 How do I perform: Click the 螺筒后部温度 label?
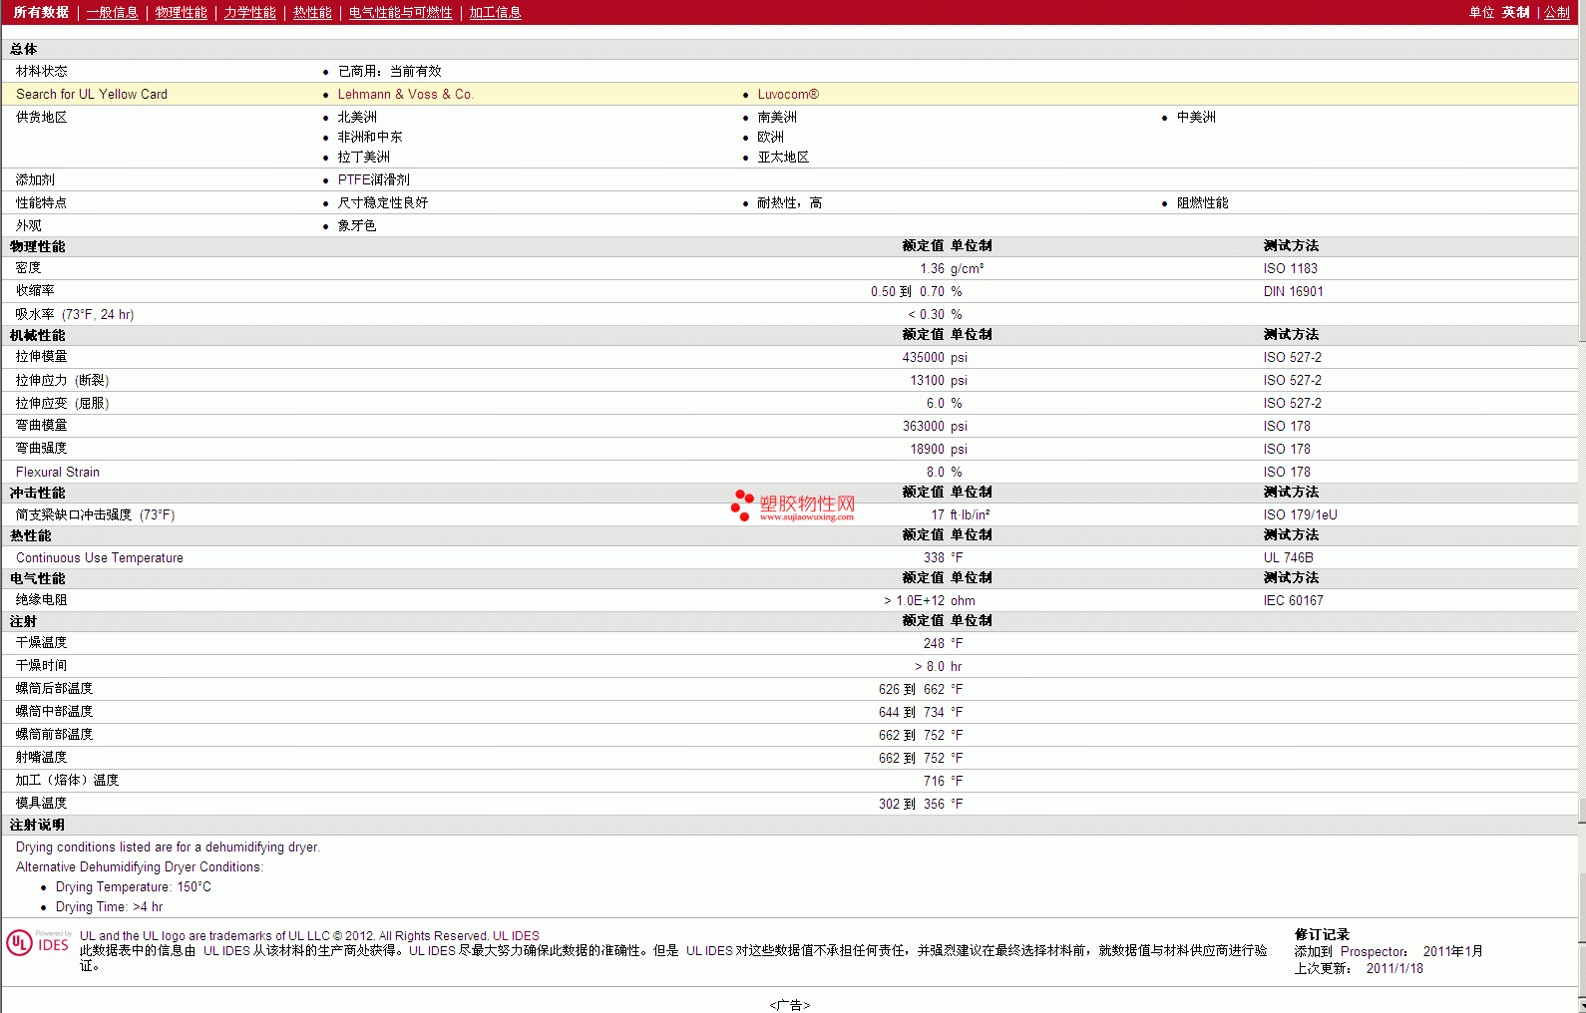(x=55, y=689)
